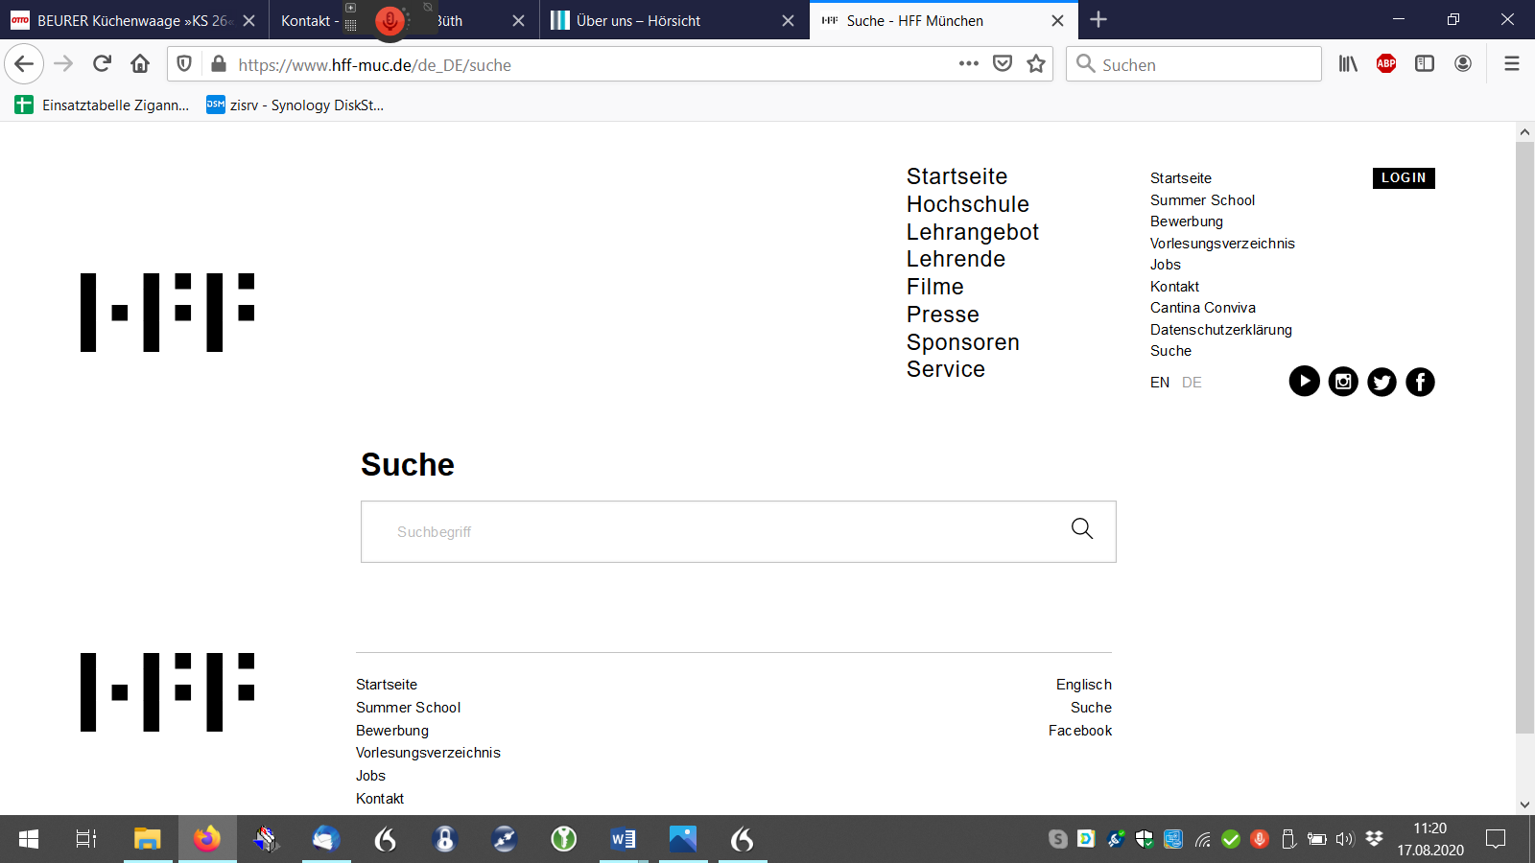Click the HFF logo in footer
This screenshot has width=1535, height=863.
(167, 692)
